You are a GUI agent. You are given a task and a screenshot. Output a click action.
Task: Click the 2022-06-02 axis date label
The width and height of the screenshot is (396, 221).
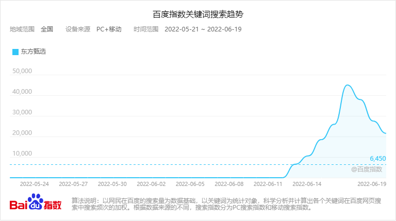(x=151, y=183)
